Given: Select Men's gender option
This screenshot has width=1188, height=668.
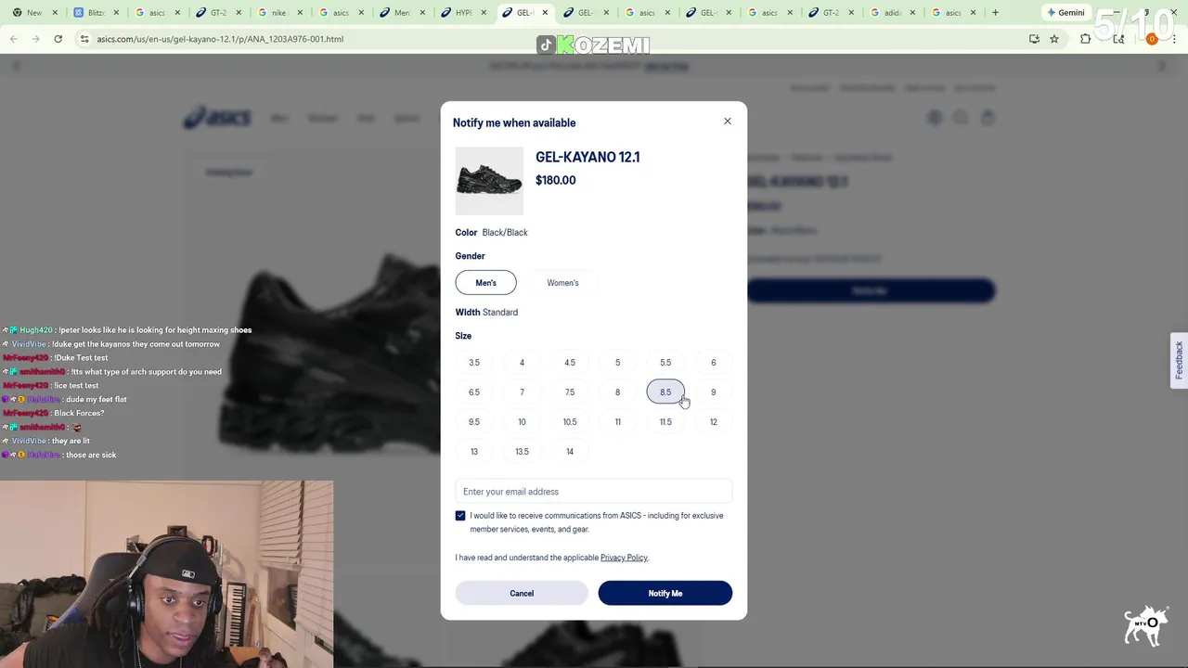Looking at the screenshot, I should 485,283.
